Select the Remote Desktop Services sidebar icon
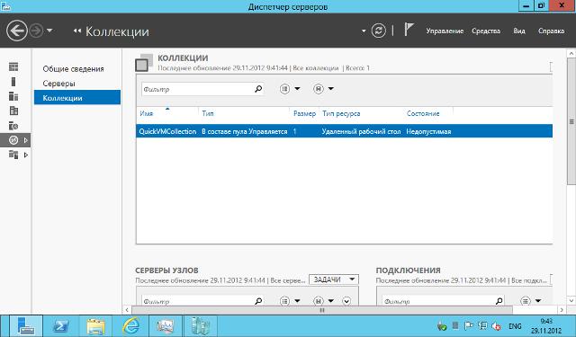Image resolution: width=576 pixels, height=337 pixels. pyautogui.click(x=13, y=140)
